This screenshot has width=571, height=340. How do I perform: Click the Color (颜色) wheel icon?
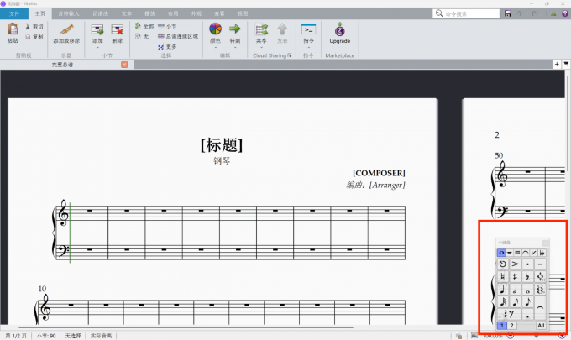(x=215, y=29)
